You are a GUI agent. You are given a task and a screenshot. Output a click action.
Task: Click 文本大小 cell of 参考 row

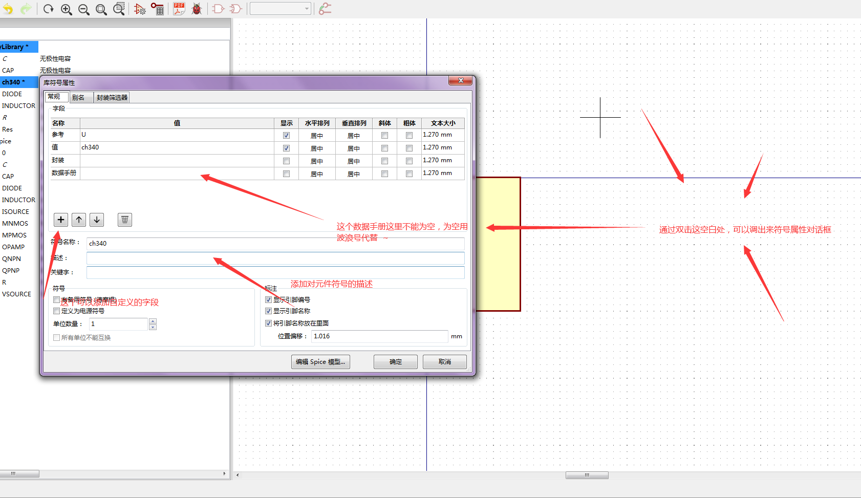pos(442,135)
